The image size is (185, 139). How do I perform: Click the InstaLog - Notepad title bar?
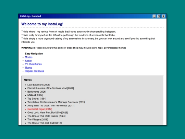[92, 16]
